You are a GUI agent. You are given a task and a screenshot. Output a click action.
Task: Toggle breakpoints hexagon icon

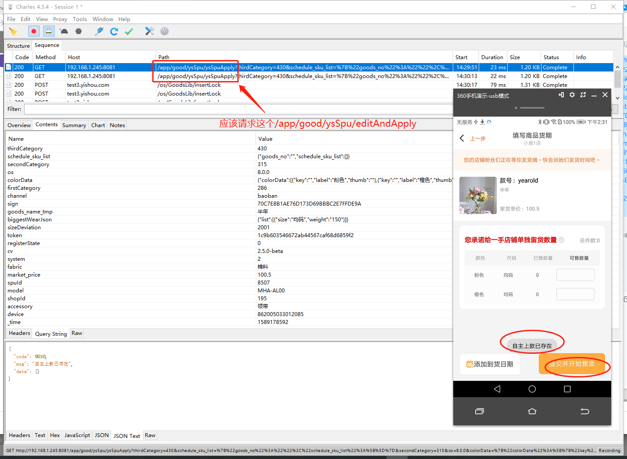(79, 31)
